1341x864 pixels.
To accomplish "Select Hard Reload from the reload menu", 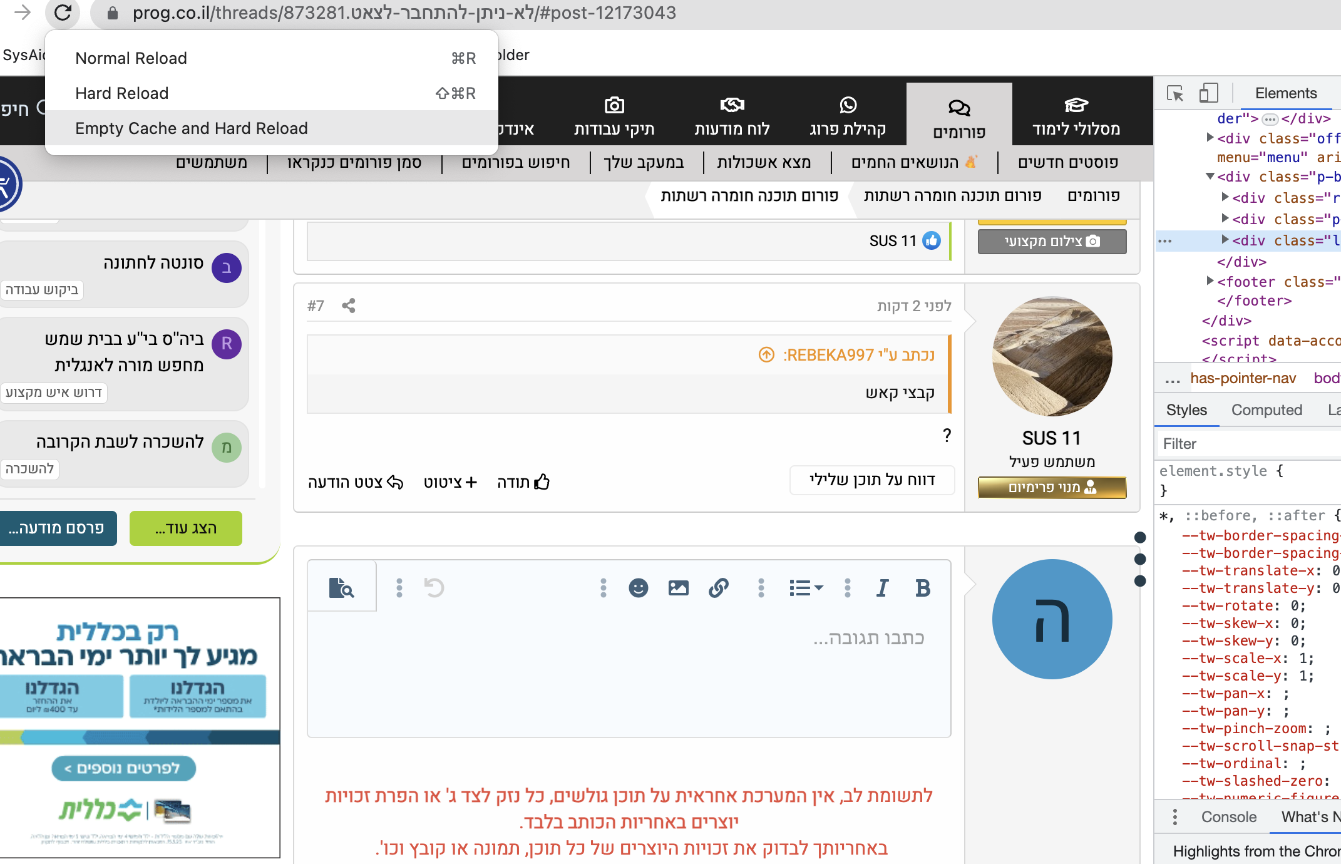I will pos(122,93).
